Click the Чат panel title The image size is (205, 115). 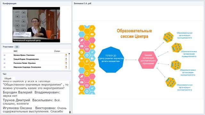4,74
